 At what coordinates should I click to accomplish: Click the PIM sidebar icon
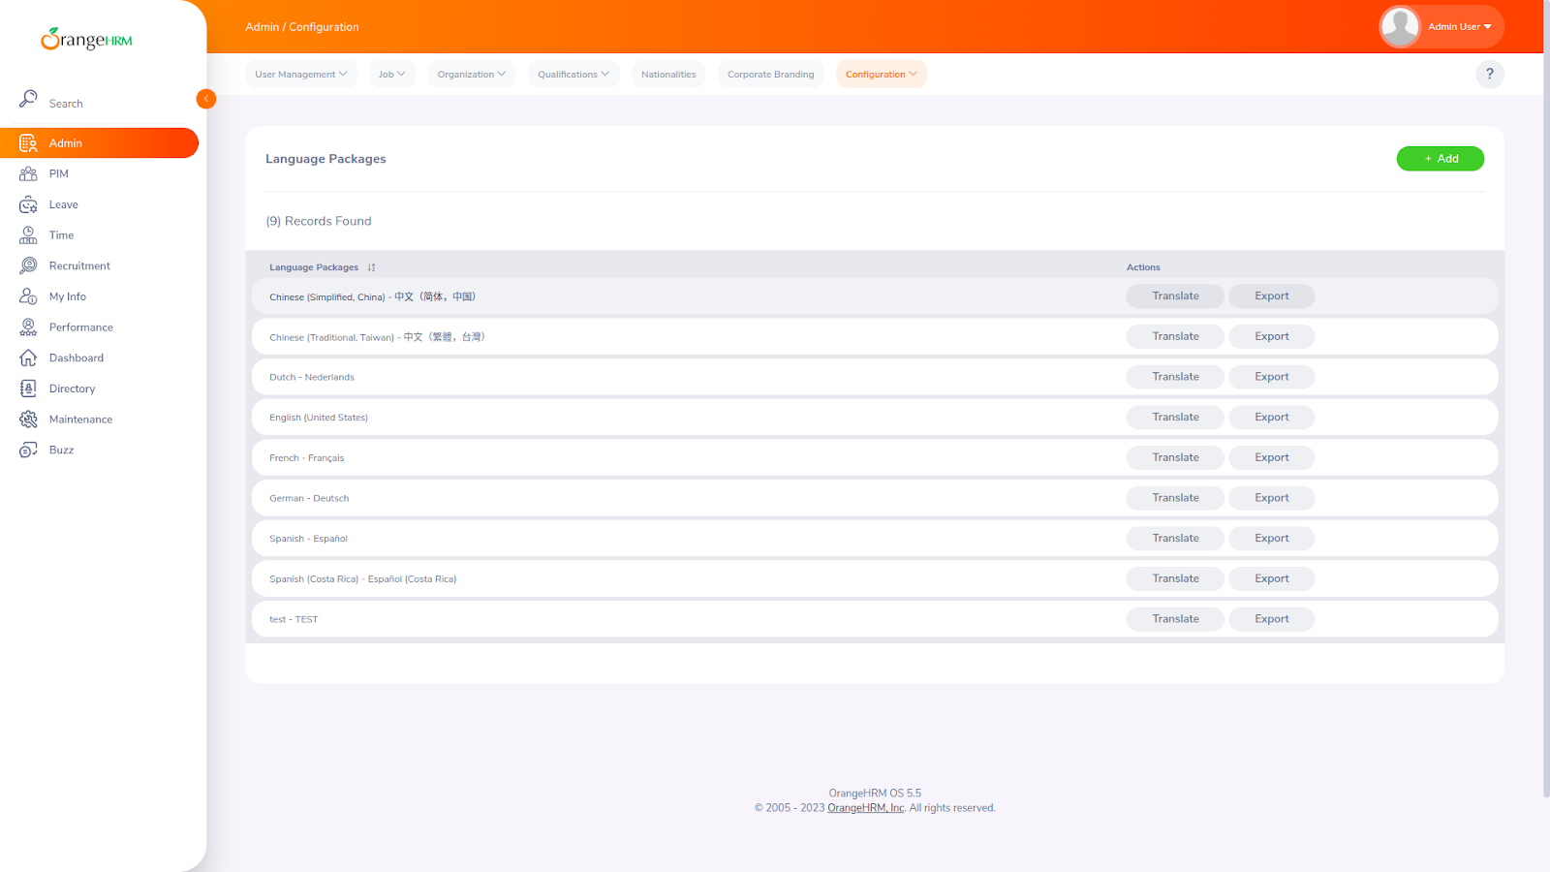tap(28, 174)
